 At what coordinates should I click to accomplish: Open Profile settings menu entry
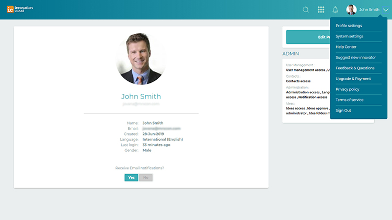coord(349,26)
